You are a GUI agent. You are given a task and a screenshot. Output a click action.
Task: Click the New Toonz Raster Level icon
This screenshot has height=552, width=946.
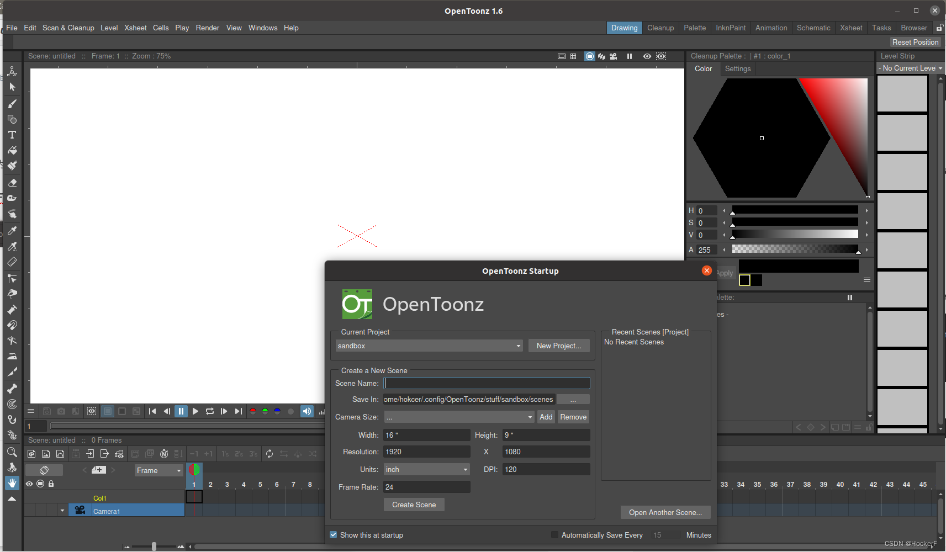31,454
